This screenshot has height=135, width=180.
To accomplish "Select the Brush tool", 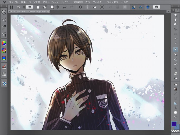I will pyautogui.click(x=175, y=59).
